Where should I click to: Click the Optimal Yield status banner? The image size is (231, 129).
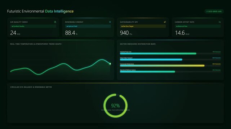coord(88,27)
